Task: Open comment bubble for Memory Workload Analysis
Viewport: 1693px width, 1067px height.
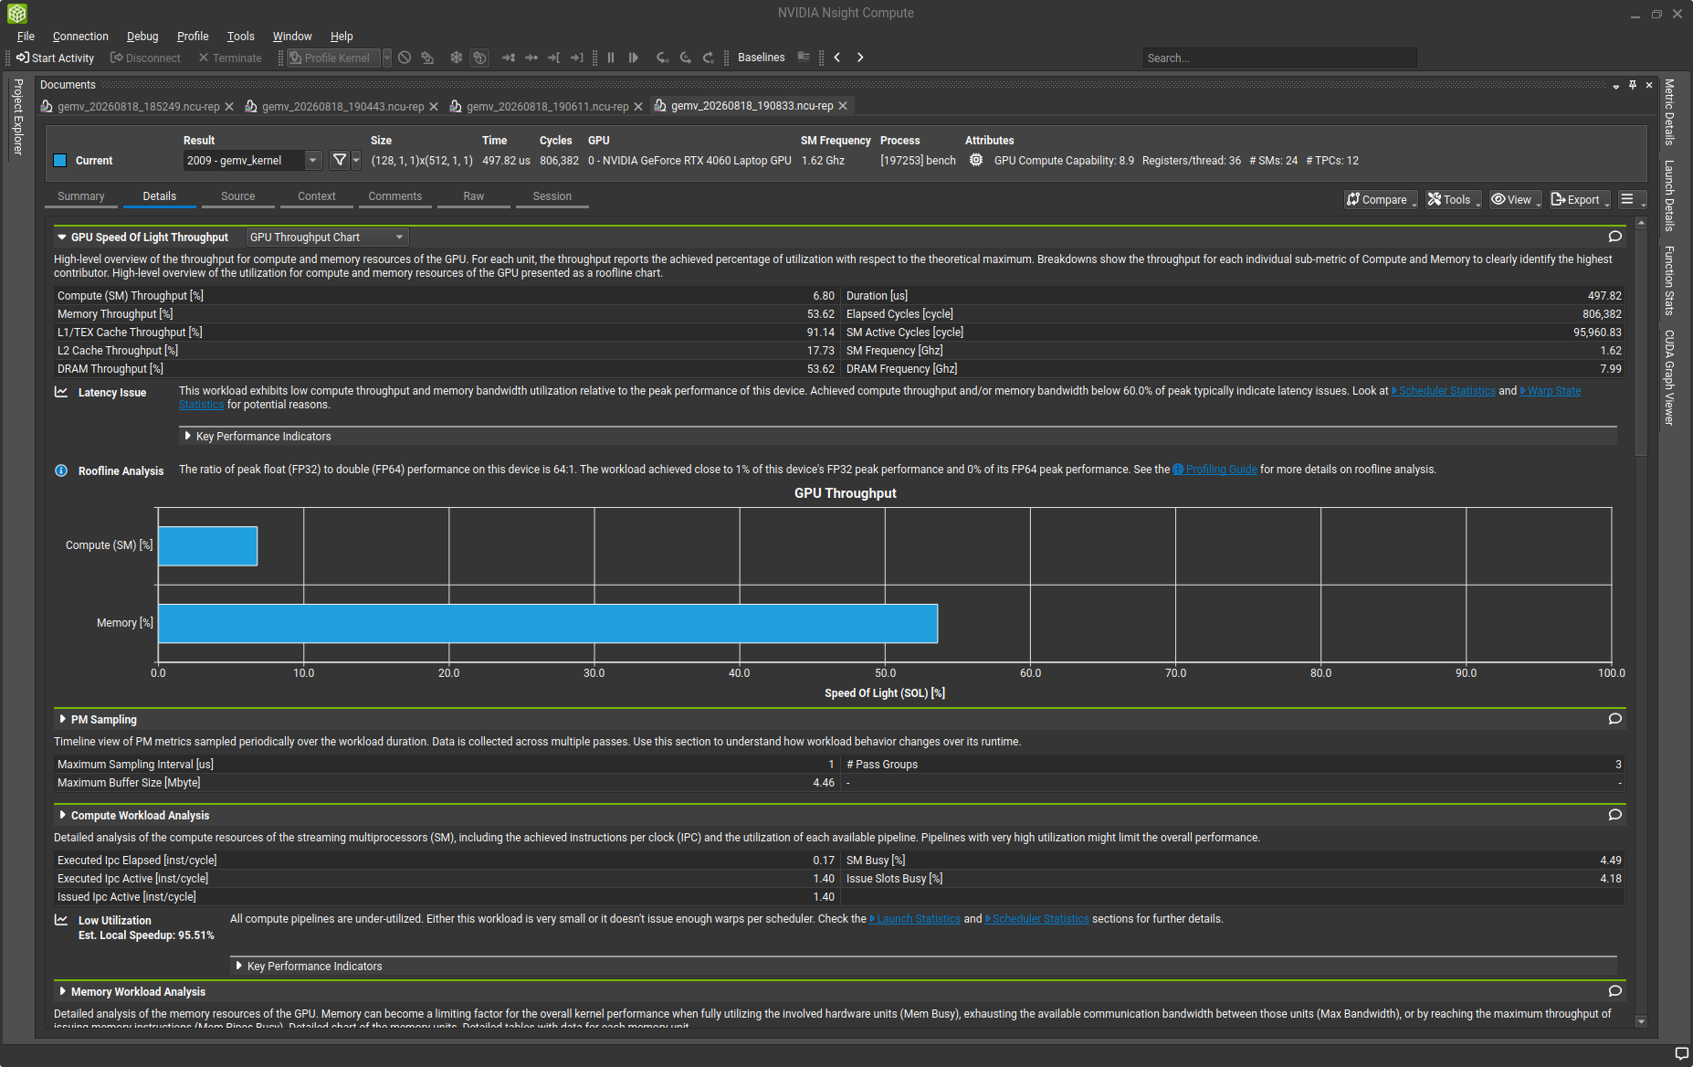Action: (1615, 991)
